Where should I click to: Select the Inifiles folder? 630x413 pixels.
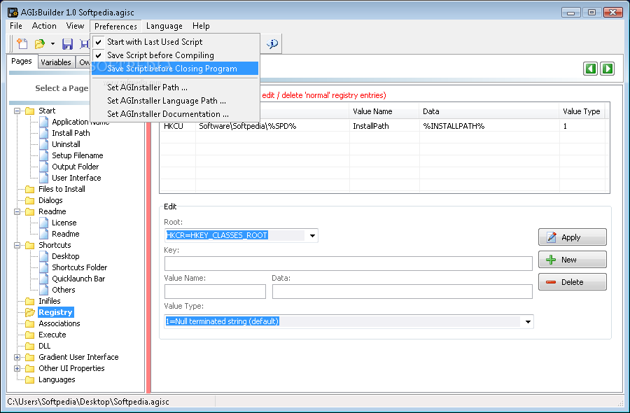[49, 301]
